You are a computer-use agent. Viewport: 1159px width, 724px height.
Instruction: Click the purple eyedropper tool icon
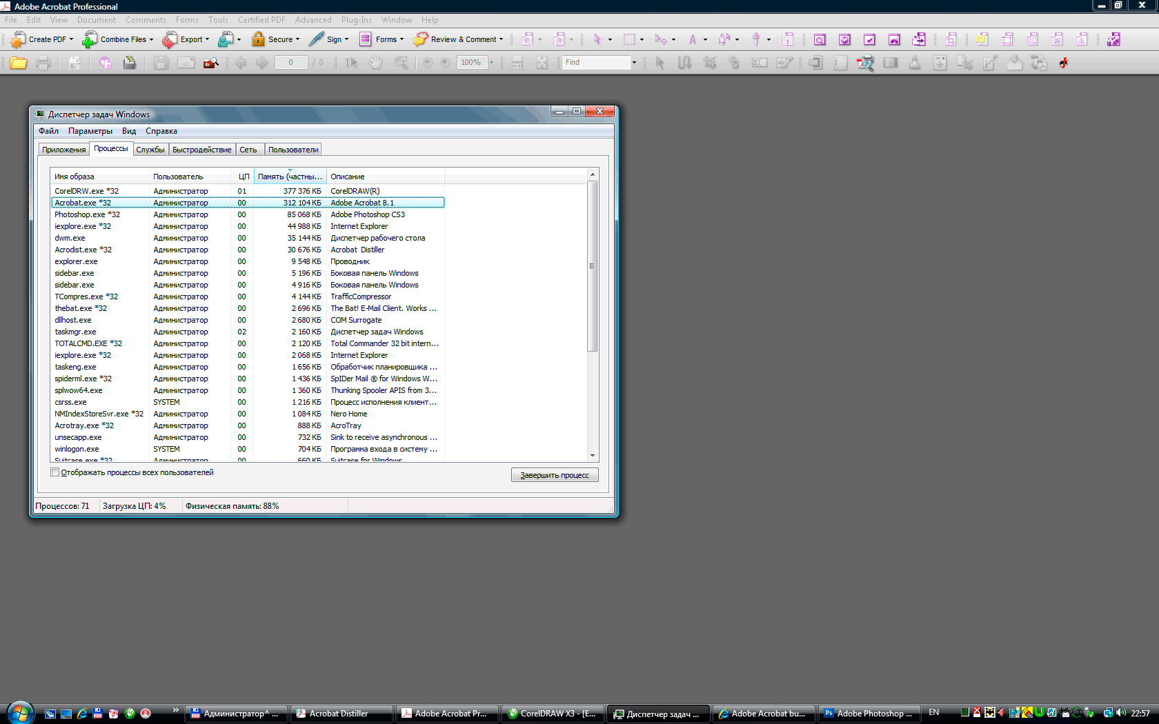tap(755, 39)
